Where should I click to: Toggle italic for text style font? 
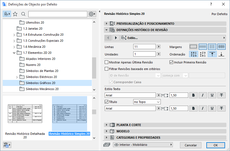pos(203,95)
